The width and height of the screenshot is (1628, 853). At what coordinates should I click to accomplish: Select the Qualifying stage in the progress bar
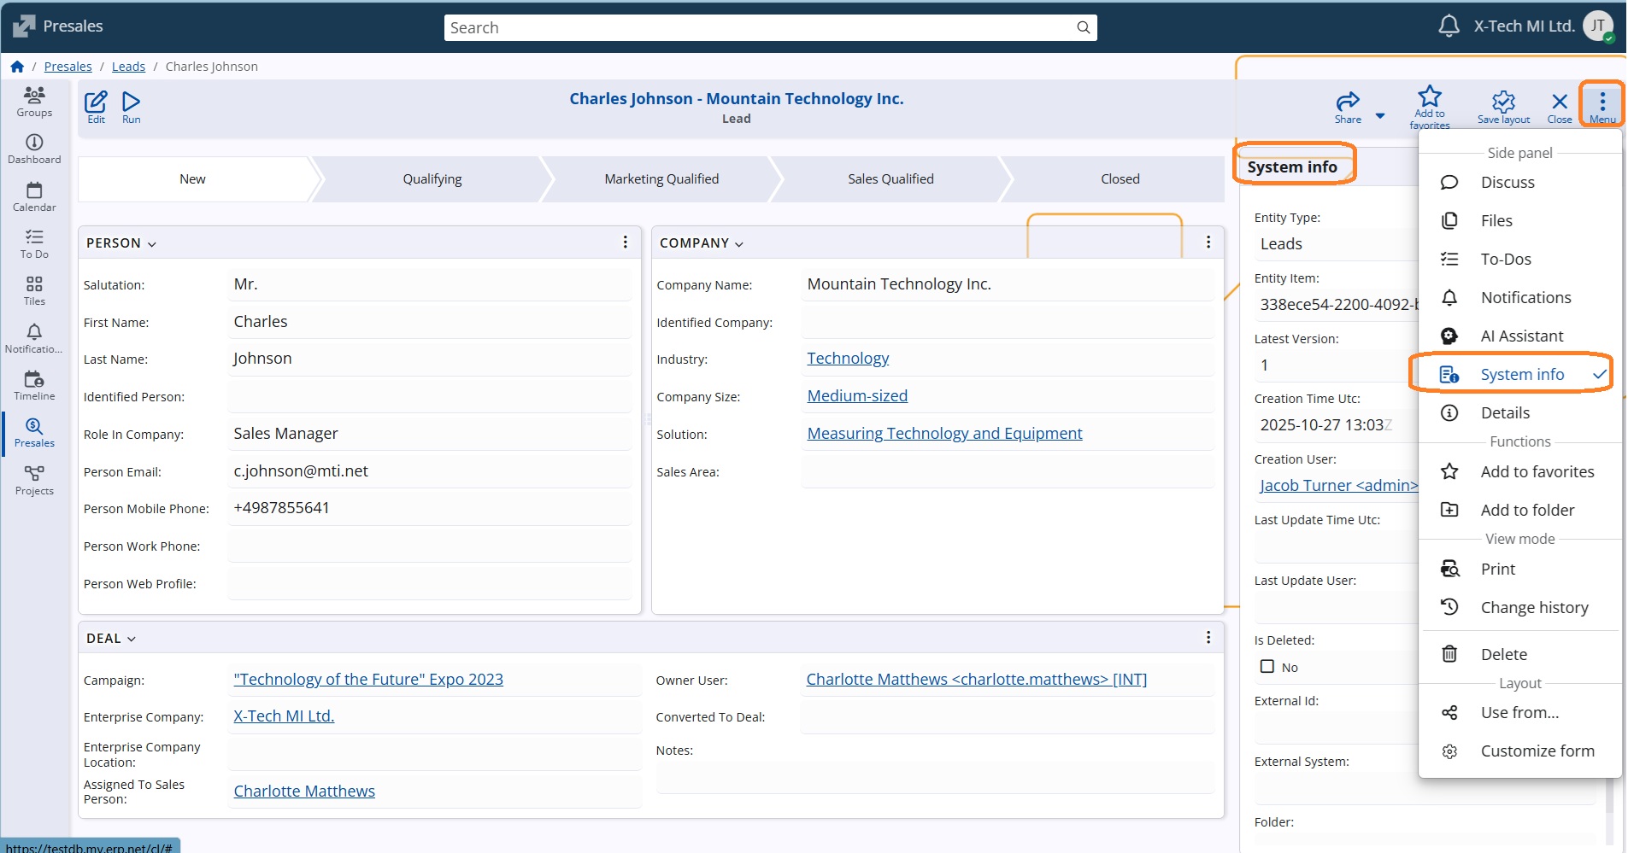click(432, 179)
